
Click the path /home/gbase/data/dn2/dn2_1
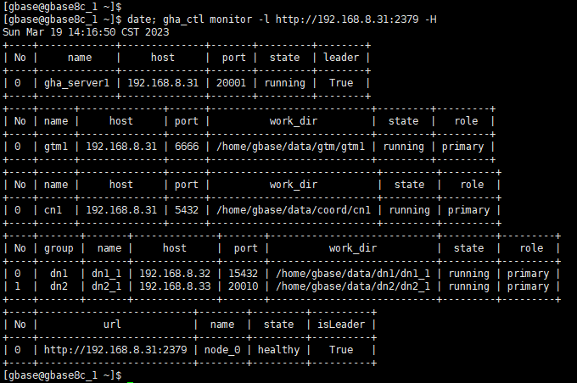(353, 286)
